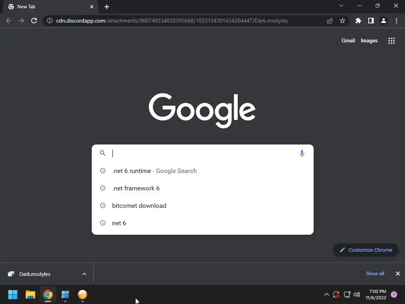The image size is (405, 304).
Task: Click the sync status tray icon
Action: [336, 294]
